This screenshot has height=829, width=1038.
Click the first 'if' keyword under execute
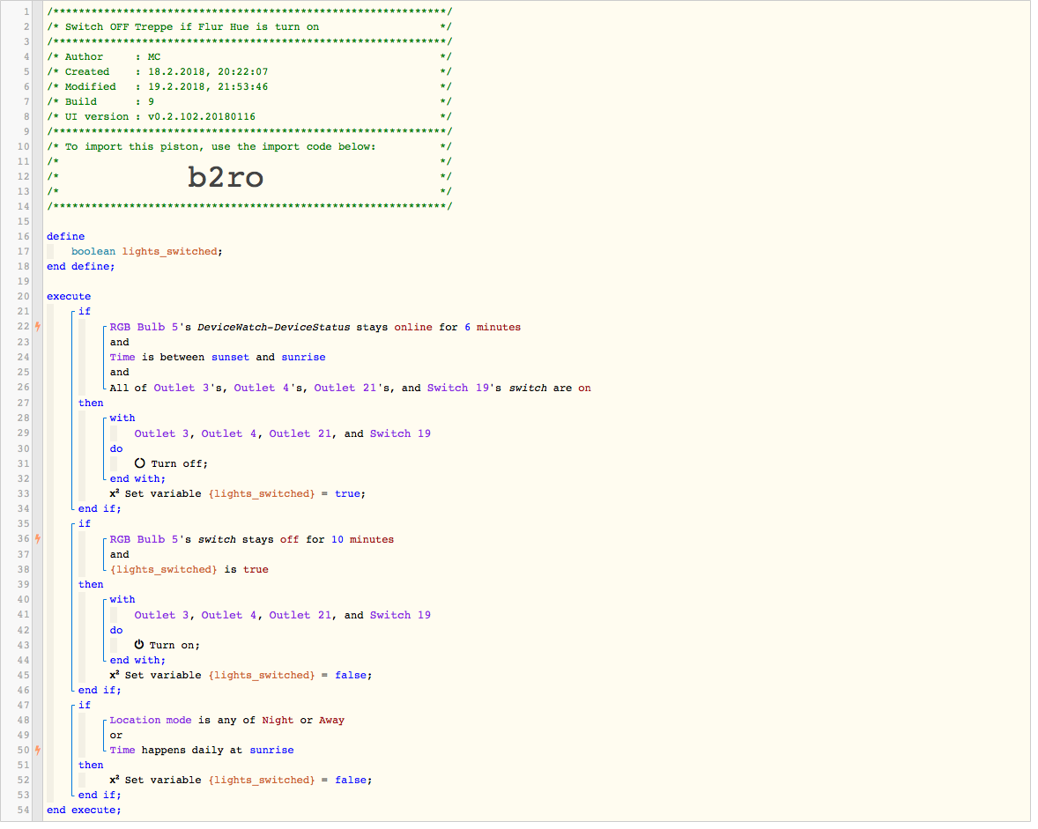[x=85, y=311]
